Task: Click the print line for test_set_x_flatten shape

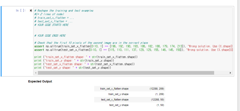Action: coord(84,64)
